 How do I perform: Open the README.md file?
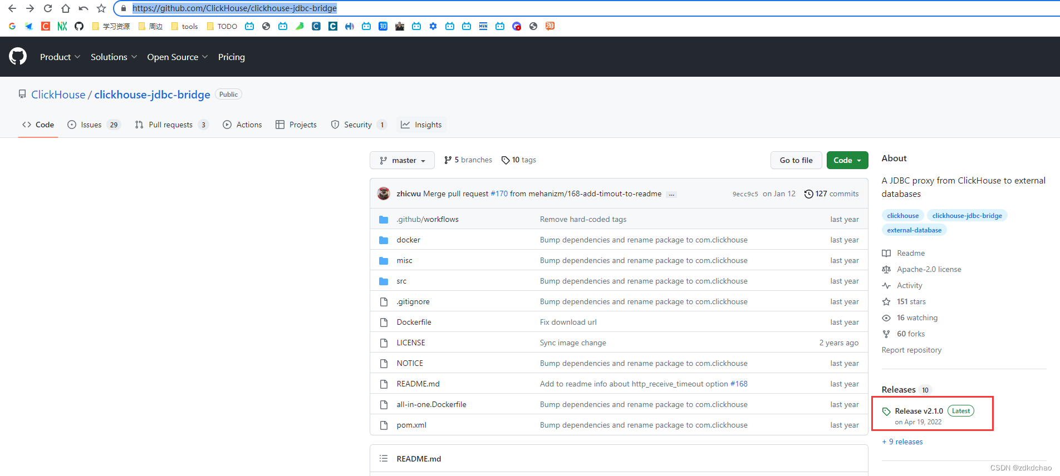tap(418, 384)
